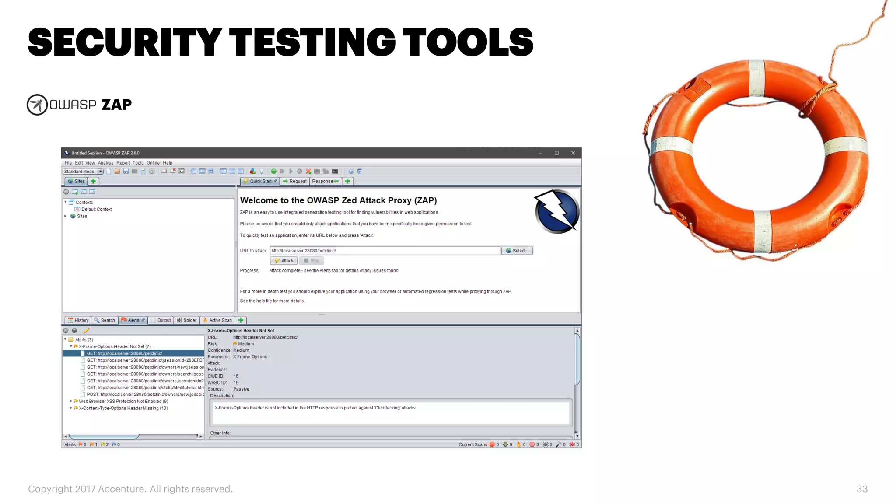The image size is (896, 504).
Task: Click green plus after Active Scan tab
Action: click(x=241, y=320)
